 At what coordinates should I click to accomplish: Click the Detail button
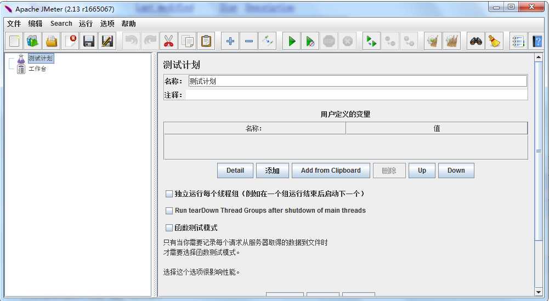(x=235, y=171)
